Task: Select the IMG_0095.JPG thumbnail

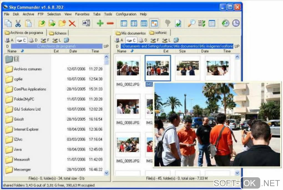Action: [128, 145]
